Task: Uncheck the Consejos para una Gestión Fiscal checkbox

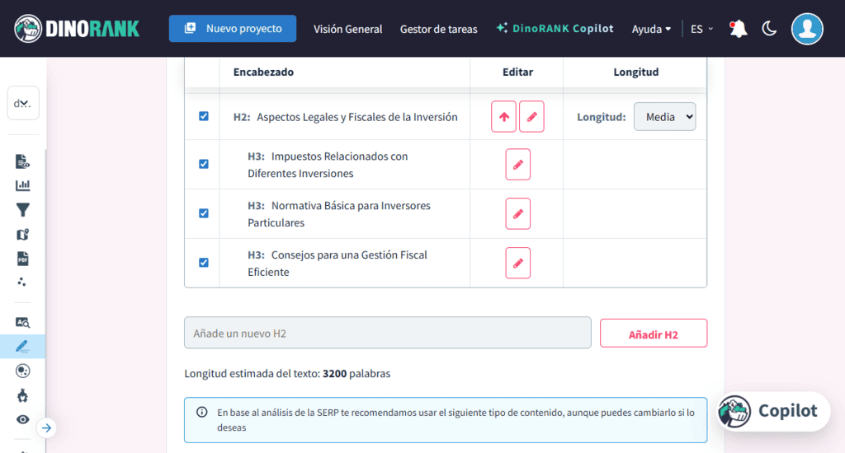Action: [x=204, y=263]
